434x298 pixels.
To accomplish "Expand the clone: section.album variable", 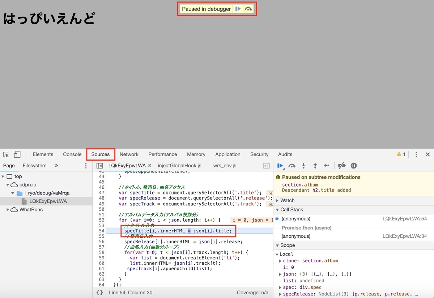I will tap(280, 261).
